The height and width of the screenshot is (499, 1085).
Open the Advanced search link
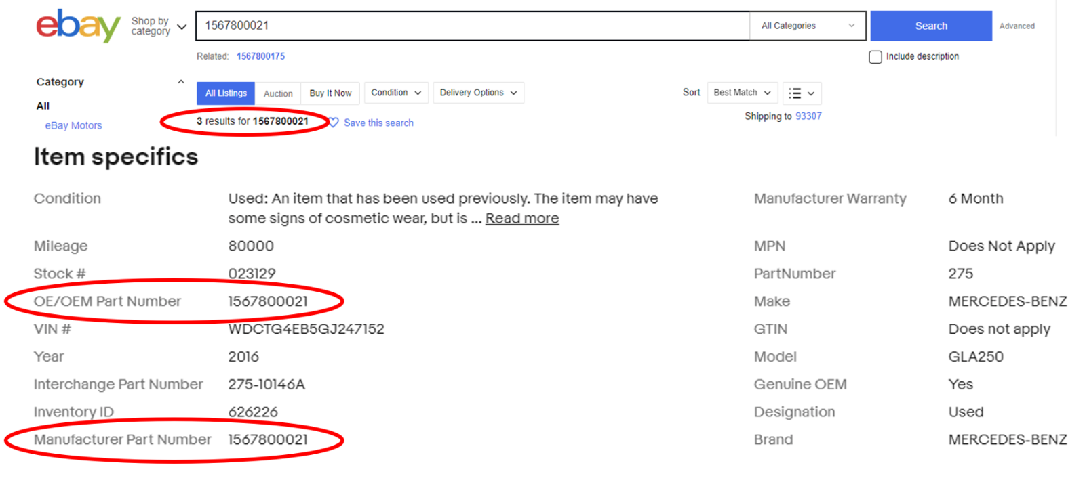pyautogui.click(x=1017, y=26)
